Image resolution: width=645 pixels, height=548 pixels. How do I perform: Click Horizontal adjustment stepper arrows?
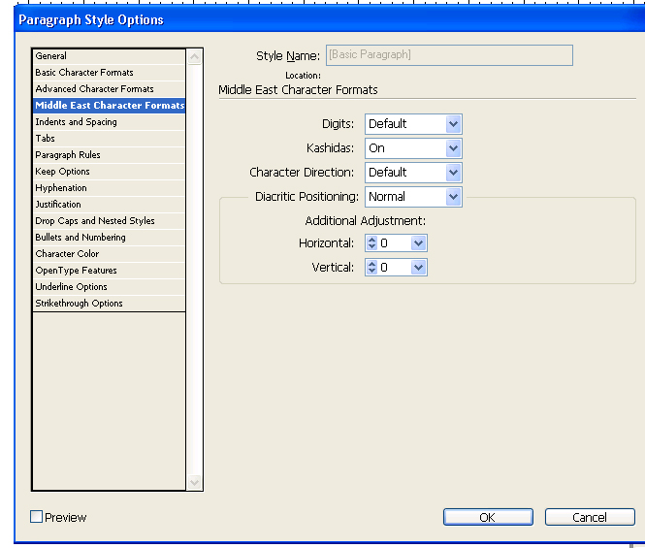point(371,243)
